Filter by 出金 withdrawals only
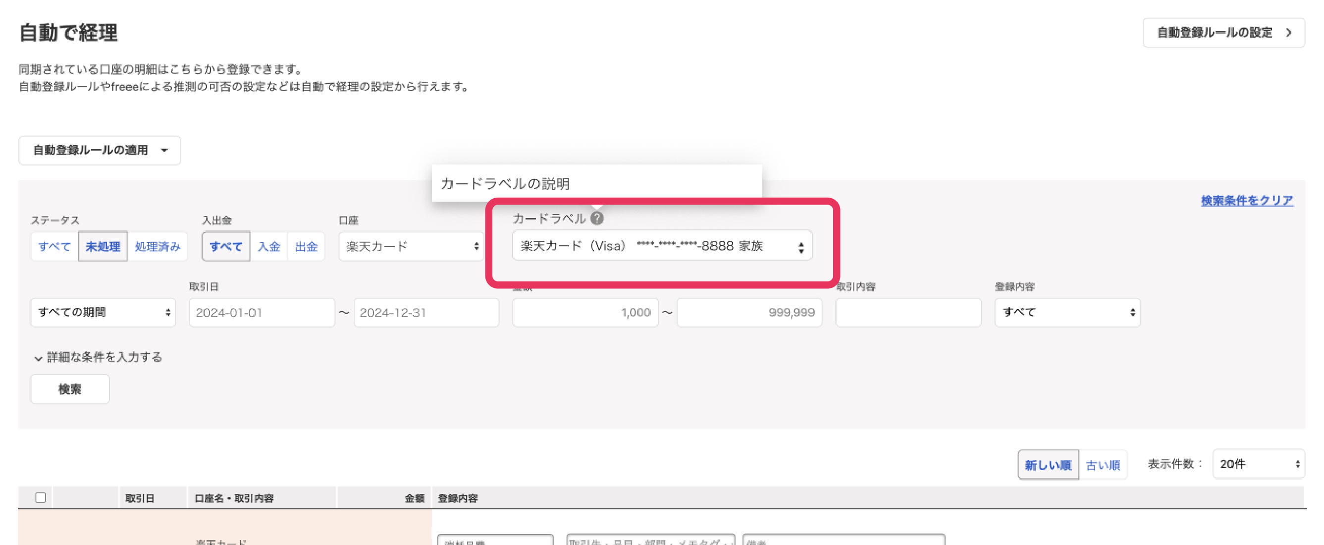This screenshot has height=545, width=1324. coord(306,247)
